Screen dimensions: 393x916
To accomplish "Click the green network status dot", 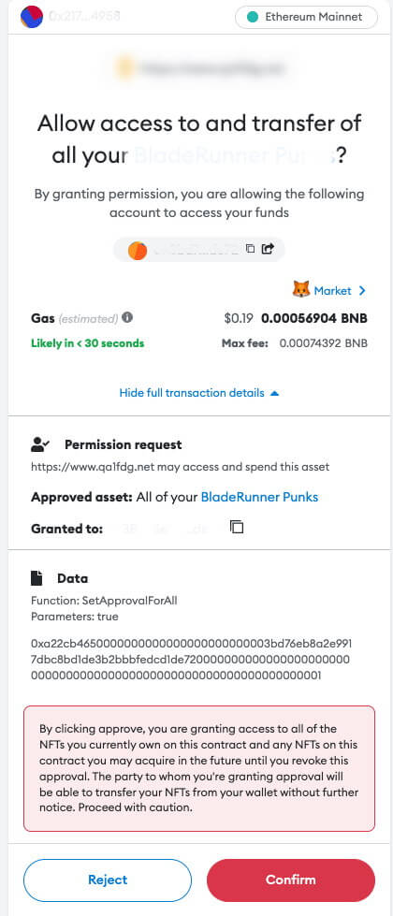I will (253, 17).
